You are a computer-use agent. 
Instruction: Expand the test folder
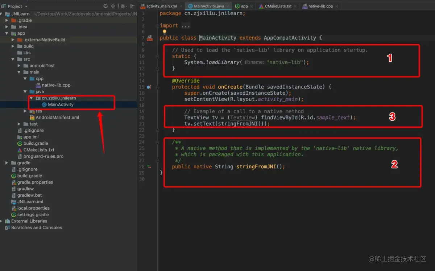(x=20, y=124)
